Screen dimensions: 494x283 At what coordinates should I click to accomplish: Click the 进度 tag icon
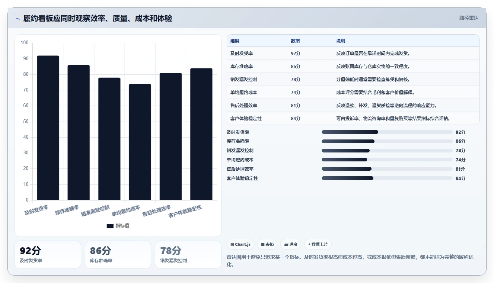286,244
